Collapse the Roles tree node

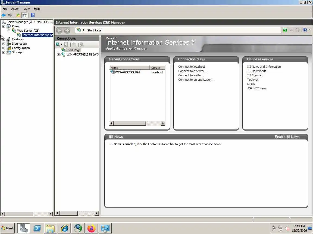[4, 26]
